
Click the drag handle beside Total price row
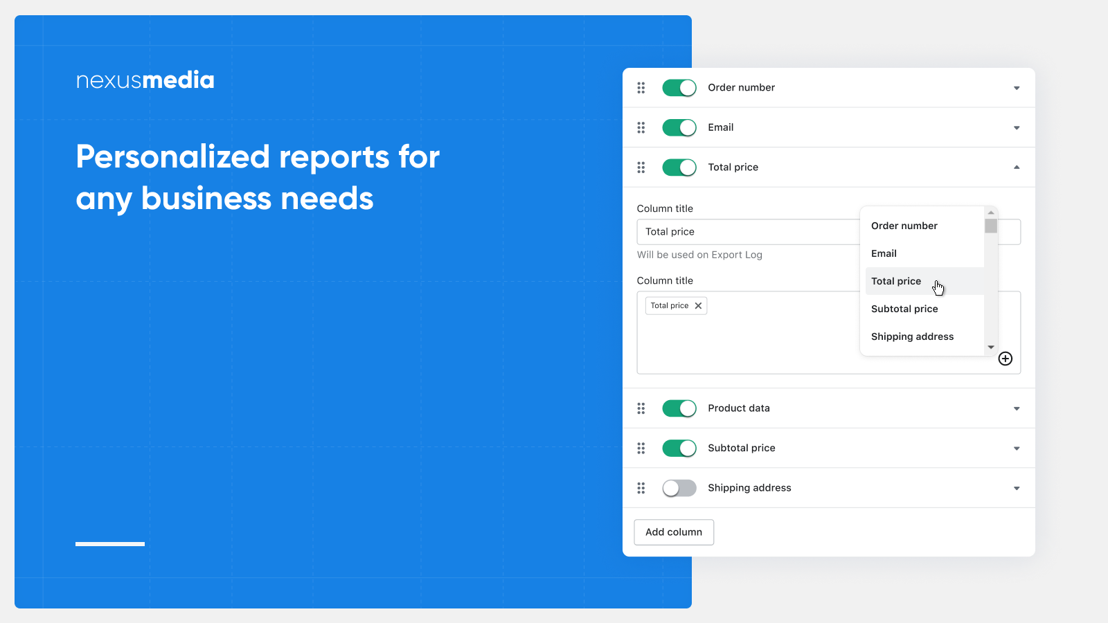[x=641, y=168]
